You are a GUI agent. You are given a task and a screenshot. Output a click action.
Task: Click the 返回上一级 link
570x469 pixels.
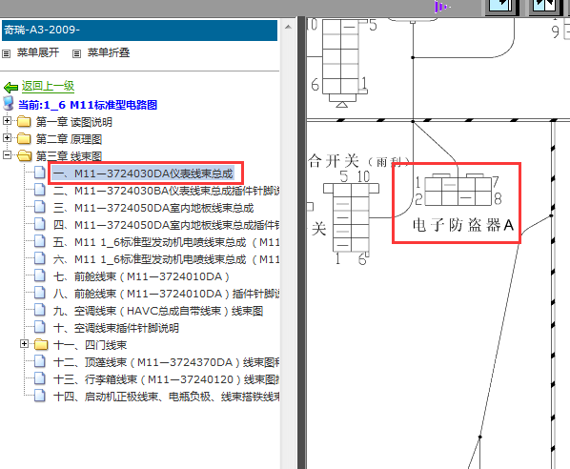[48, 86]
